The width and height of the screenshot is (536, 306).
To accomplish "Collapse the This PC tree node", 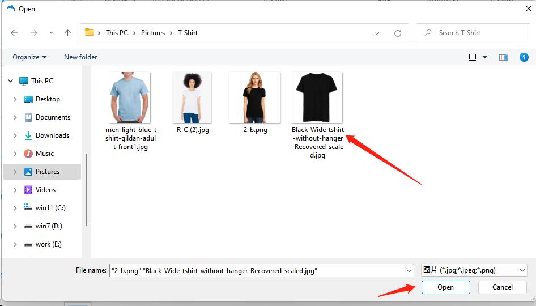I will [x=10, y=81].
